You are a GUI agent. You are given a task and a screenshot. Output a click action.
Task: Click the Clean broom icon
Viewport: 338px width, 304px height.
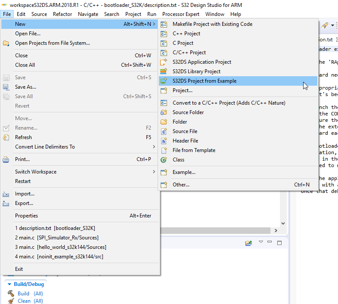coord(11,301)
